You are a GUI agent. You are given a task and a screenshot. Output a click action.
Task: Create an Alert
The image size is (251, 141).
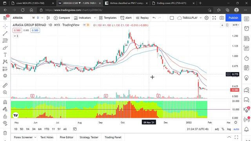[x=126, y=18]
